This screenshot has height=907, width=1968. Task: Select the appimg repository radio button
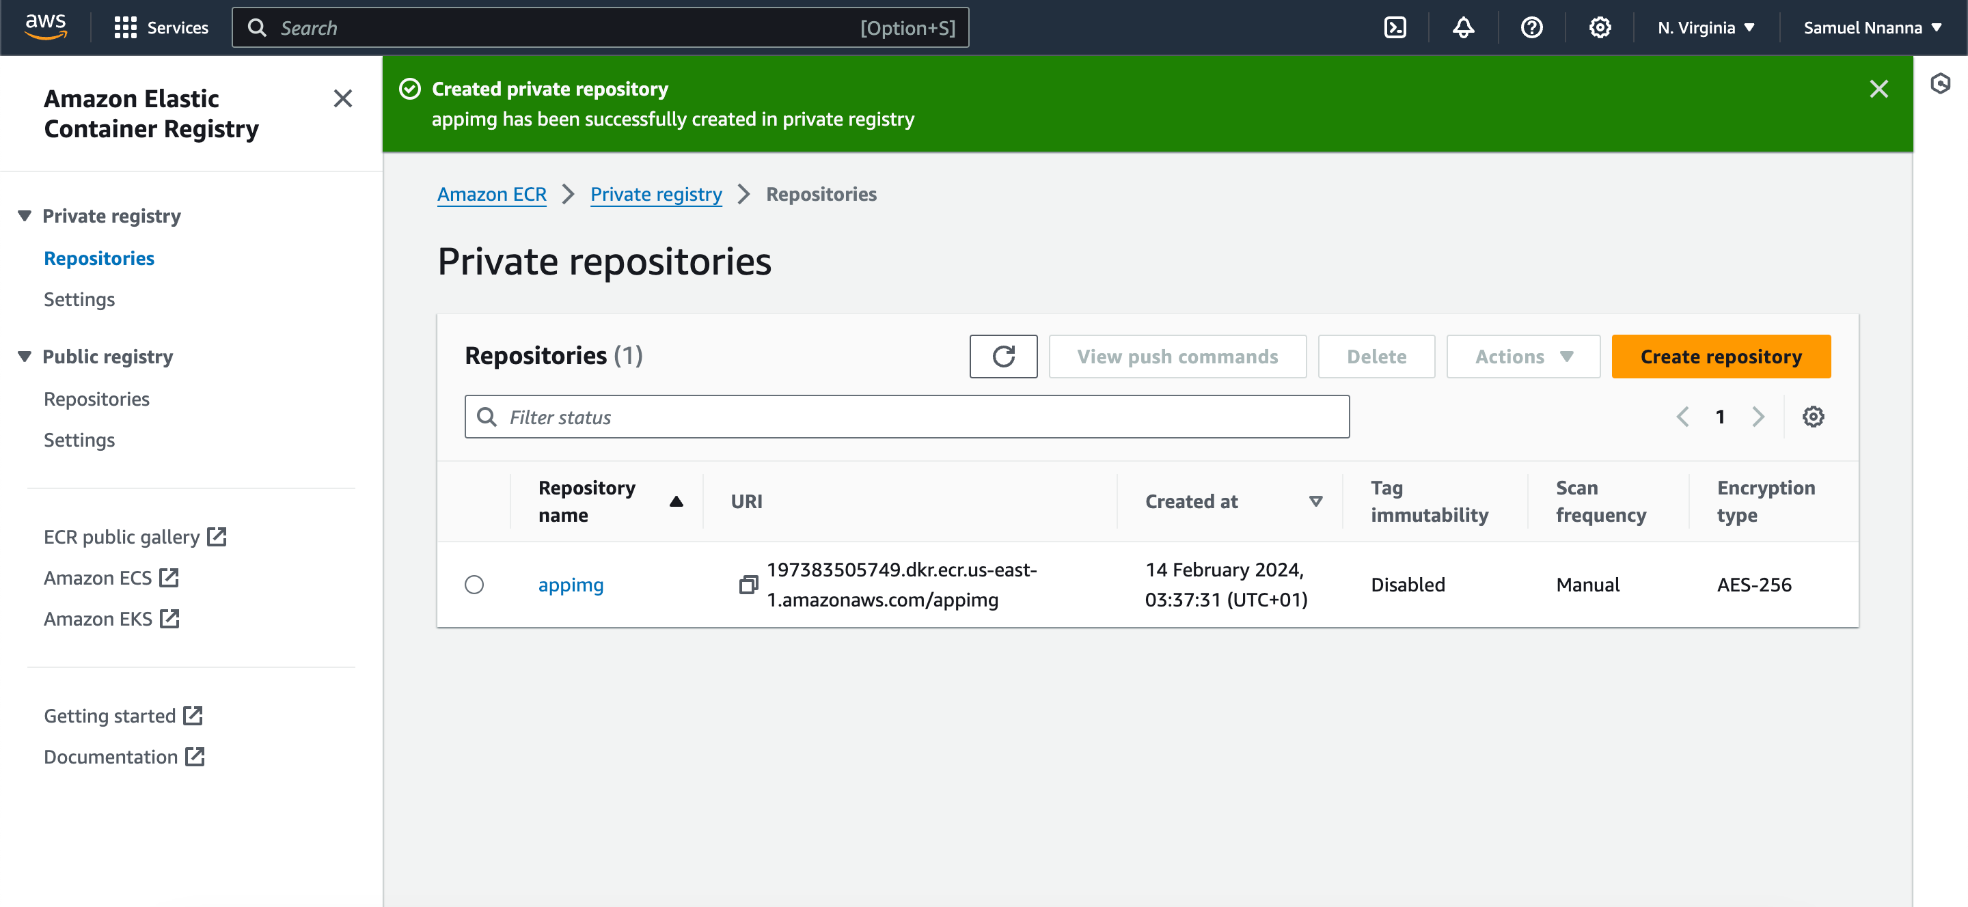point(474,585)
